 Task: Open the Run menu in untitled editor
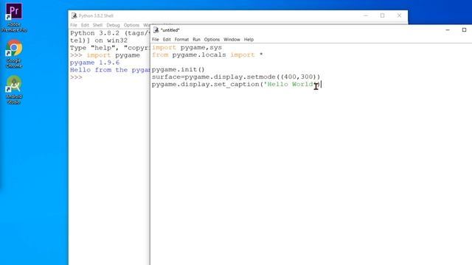click(196, 39)
